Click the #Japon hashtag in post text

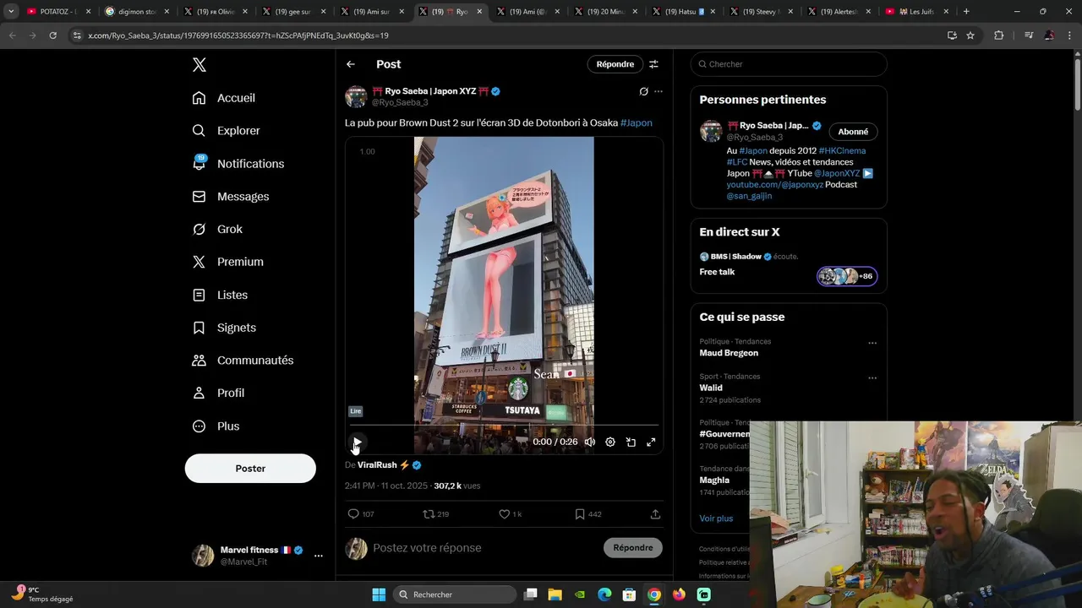click(637, 123)
